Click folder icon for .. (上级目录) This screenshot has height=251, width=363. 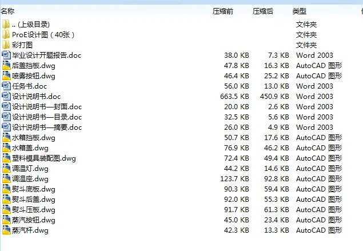point(6,25)
